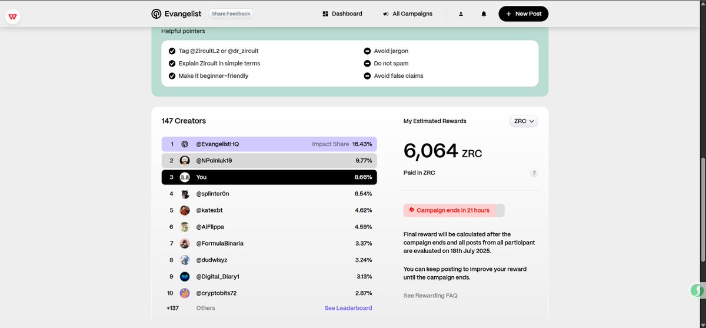The width and height of the screenshot is (706, 328).
Task: Select the @EvangelistHQ leaderboard row
Action: coord(269,144)
